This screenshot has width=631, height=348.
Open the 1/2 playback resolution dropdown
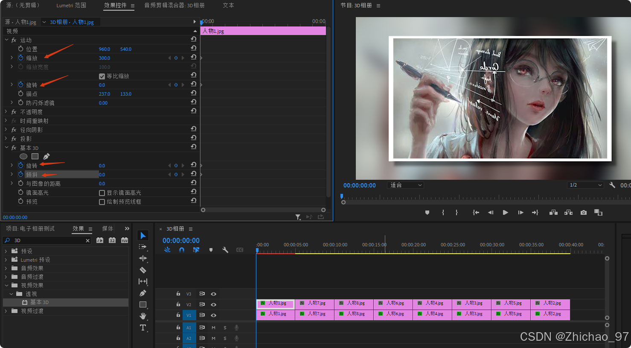(585, 185)
